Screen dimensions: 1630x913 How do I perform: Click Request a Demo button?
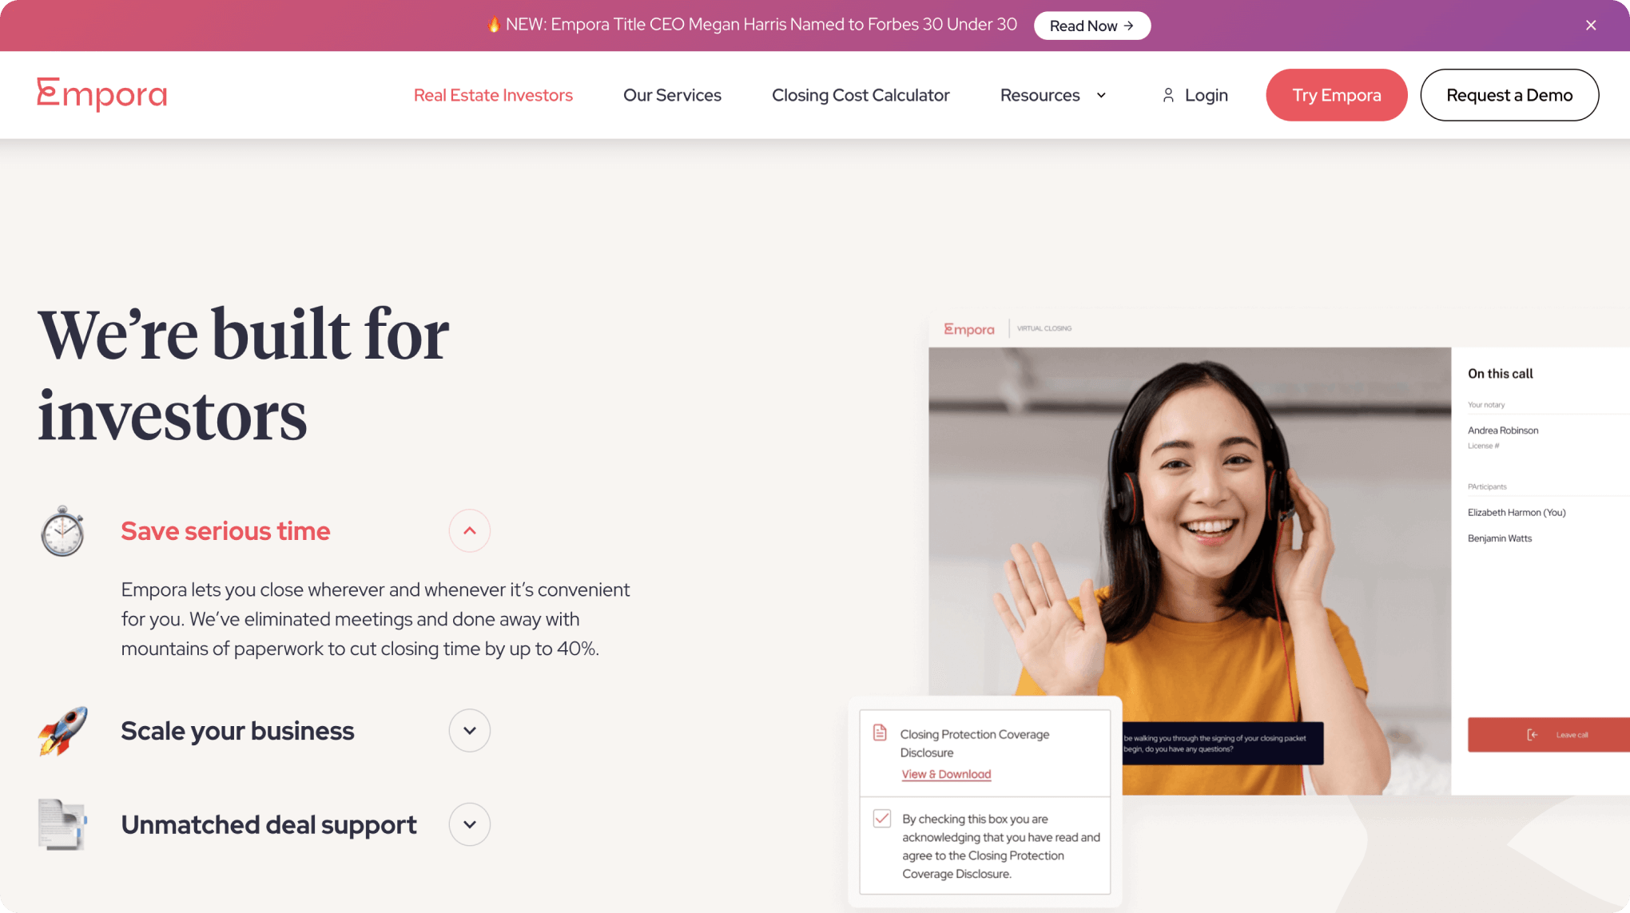click(1509, 95)
